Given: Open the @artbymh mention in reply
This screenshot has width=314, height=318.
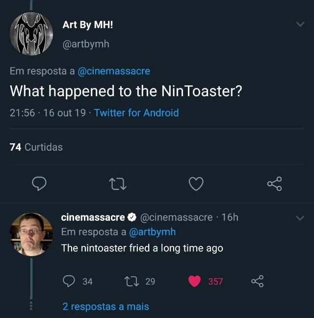Looking at the screenshot, I should click(152, 232).
